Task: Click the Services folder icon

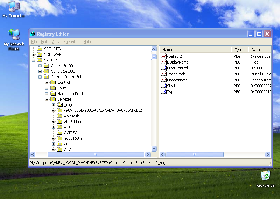Action: coord(53,99)
